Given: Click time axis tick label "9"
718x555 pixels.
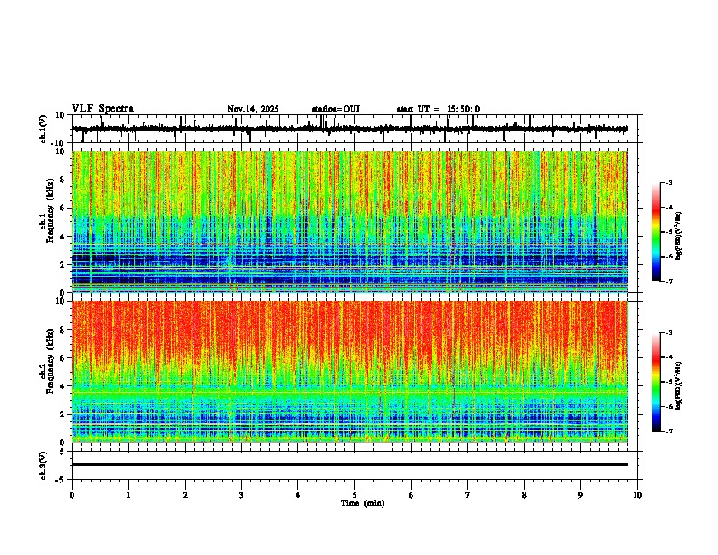Looking at the screenshot, I should [580, 495].
